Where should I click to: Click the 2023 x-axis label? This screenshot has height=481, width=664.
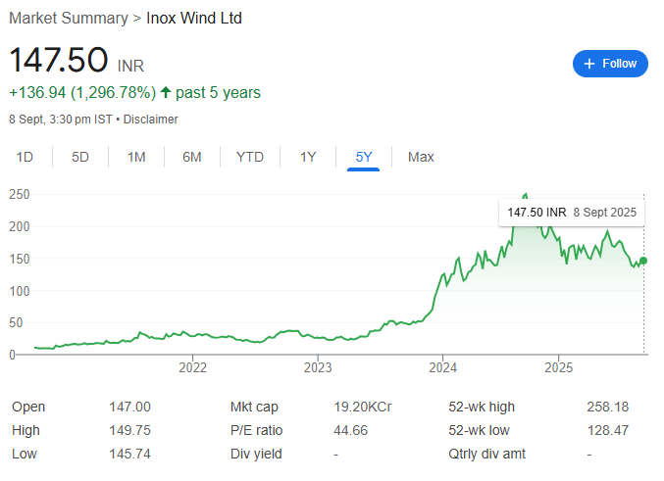point(318,367)
